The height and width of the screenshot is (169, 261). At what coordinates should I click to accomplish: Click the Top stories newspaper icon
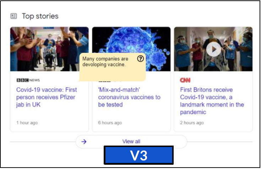tap(14, 16)
